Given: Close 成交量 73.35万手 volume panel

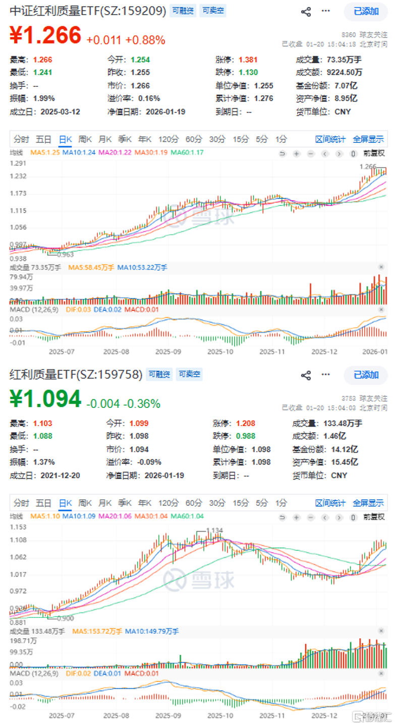Looking at the screenshot, I should [x=381, y=267].
